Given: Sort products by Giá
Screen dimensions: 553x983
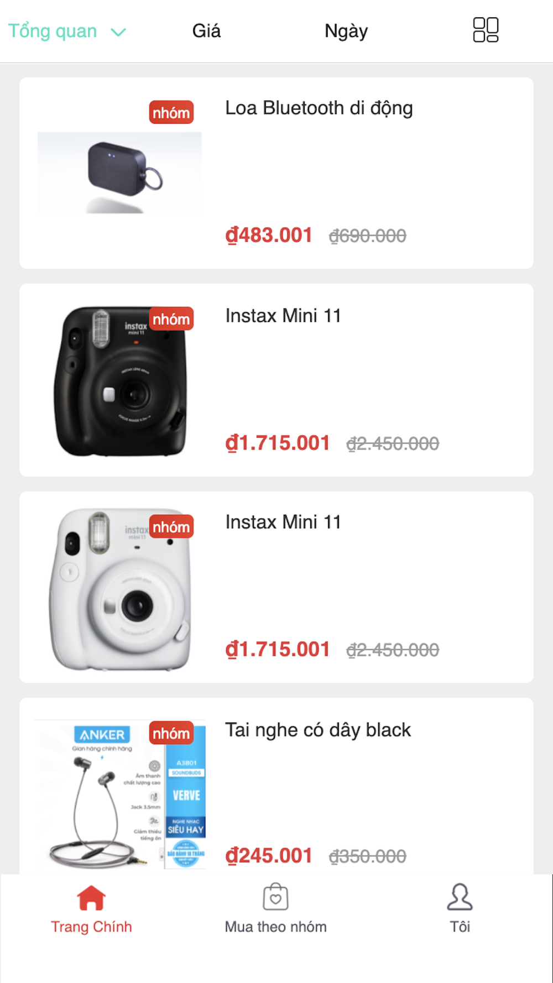Looking at the screenshot, I should click(x=206, y=31).
